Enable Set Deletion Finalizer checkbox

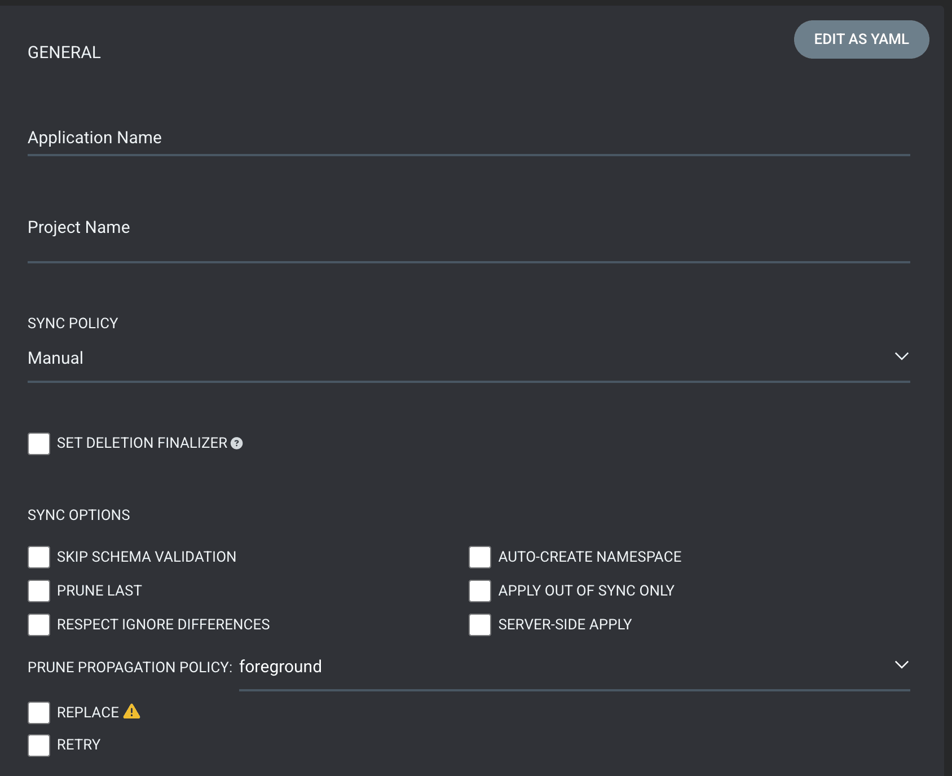(39, 444)
